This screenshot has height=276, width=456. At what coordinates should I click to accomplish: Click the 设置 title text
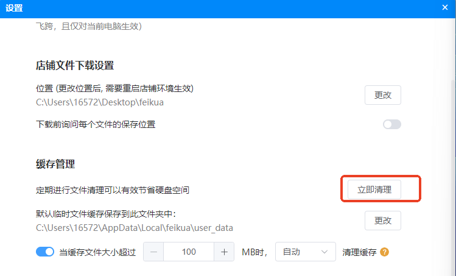point(15,9)
